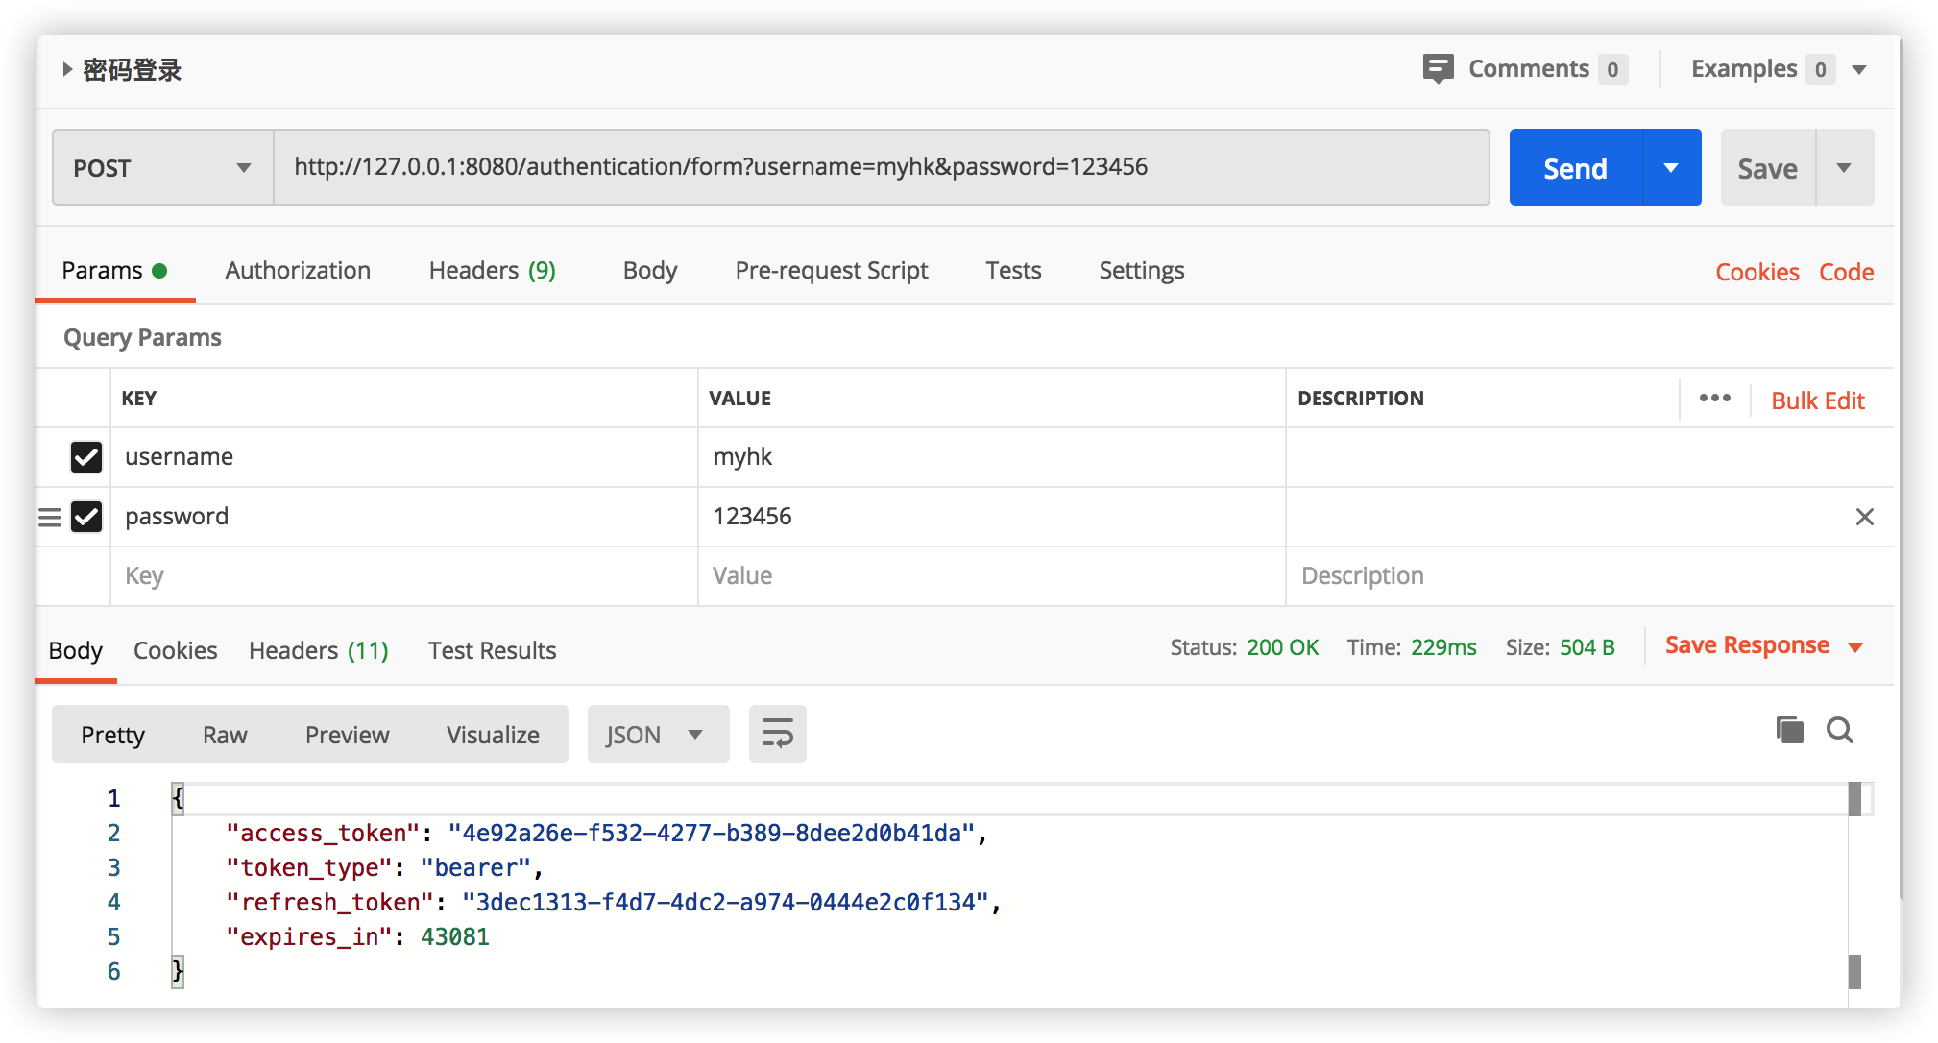Image resolution: width=1938 pixels, height=1043 pixels.
Task: Switch to the Authorization tab
Action: 298,271
